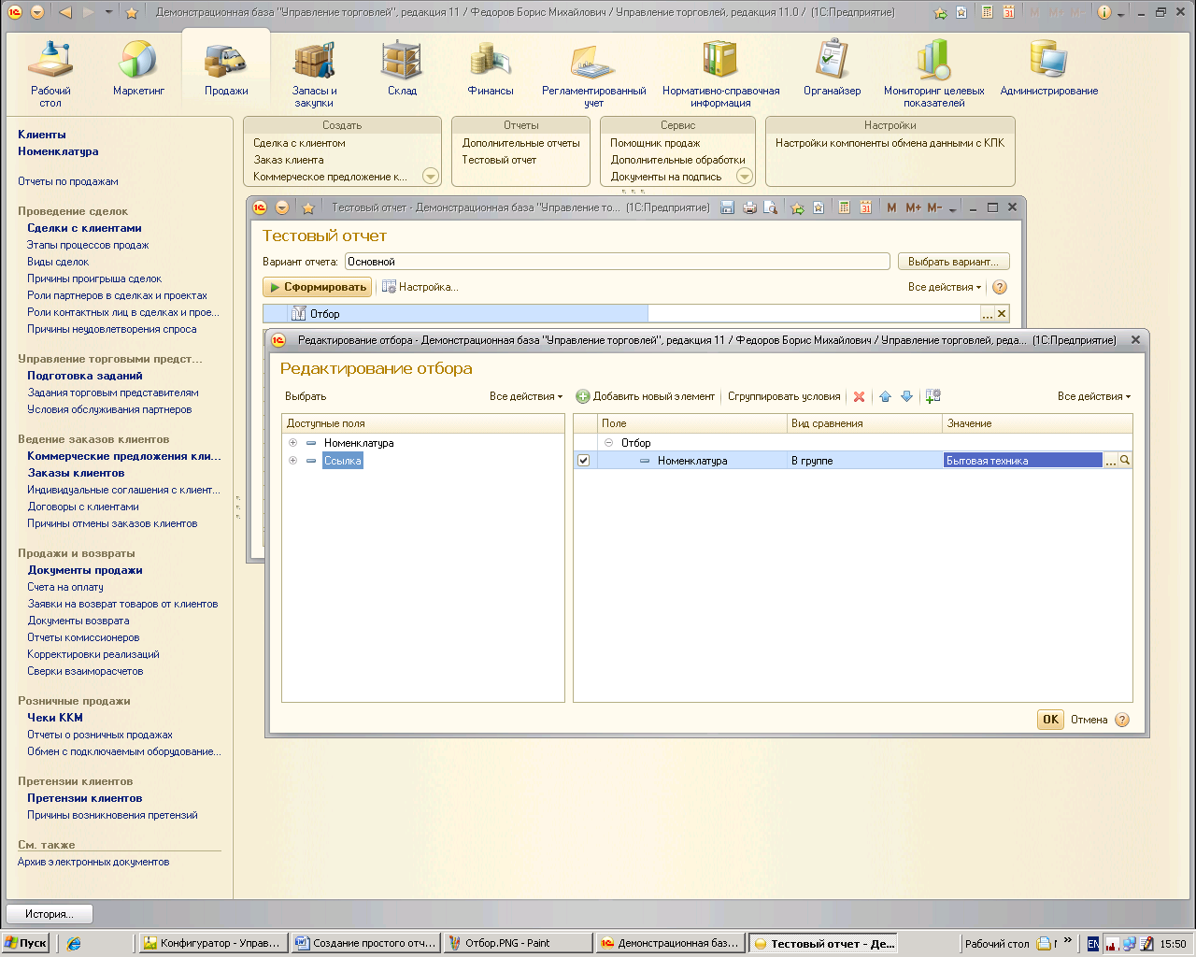Open Тестовый отчет from Отчеты panel
The width and height of the screenshot is (1196, 957).
pos(499,160)
